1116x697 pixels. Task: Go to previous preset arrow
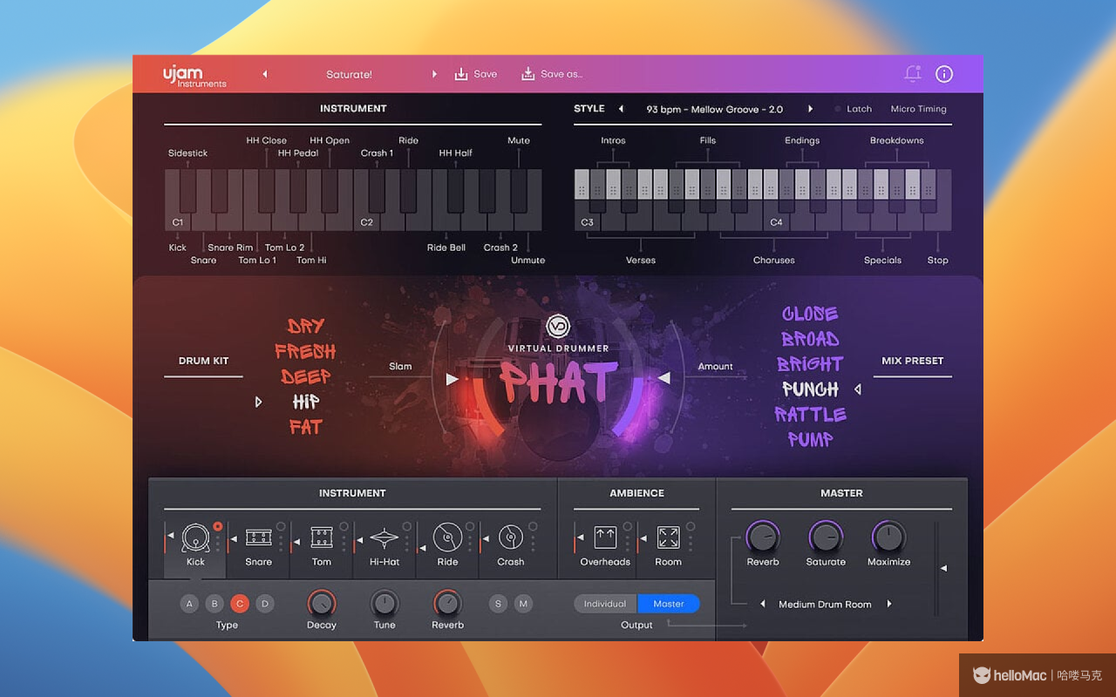click(x=265, y=74)
